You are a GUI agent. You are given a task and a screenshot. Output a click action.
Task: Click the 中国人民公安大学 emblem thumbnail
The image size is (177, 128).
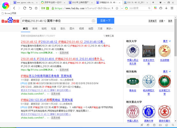[133, 51]
